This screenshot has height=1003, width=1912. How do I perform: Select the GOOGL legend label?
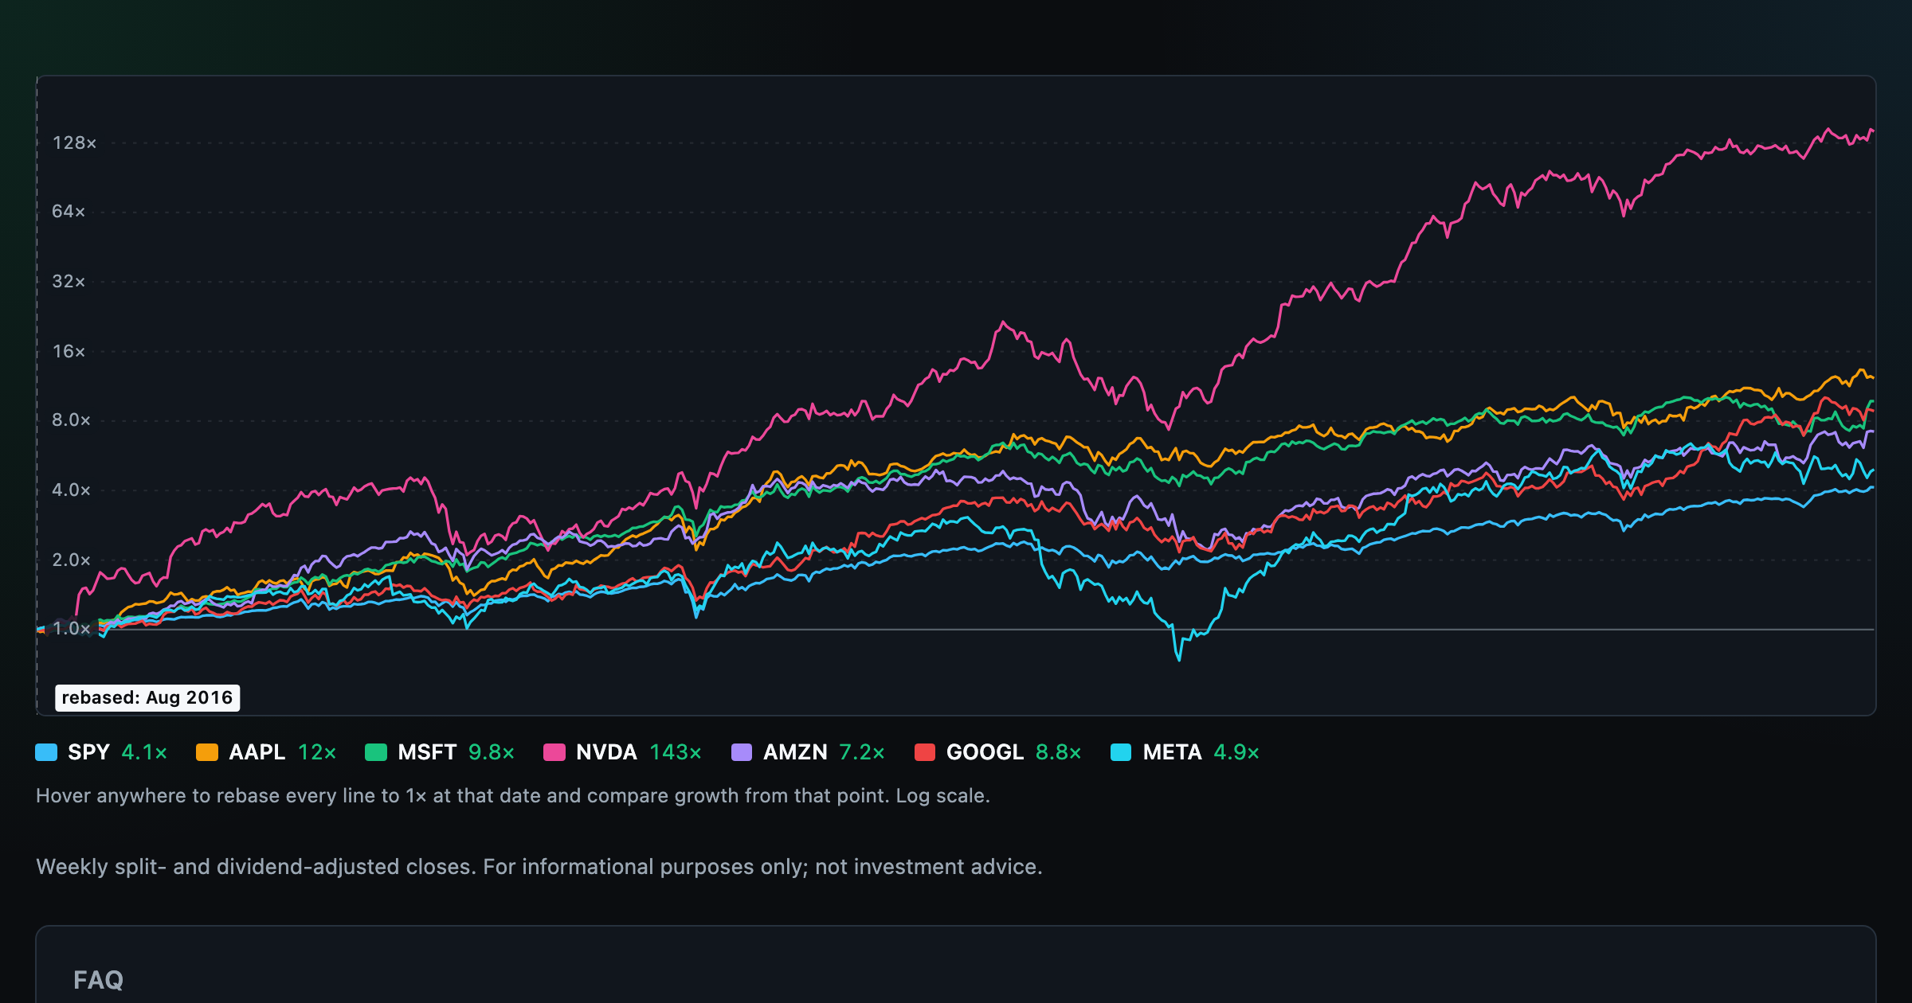985,752
